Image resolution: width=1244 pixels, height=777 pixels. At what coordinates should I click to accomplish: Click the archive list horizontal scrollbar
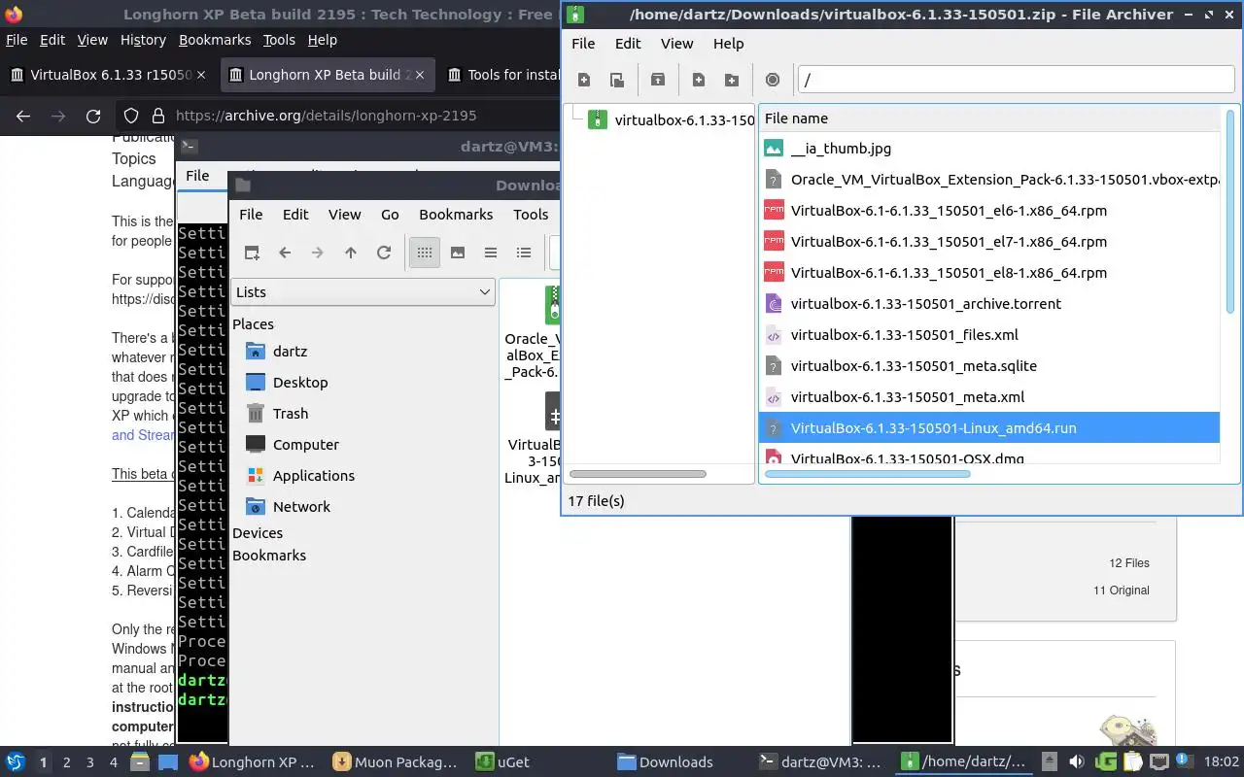point(867,474)
